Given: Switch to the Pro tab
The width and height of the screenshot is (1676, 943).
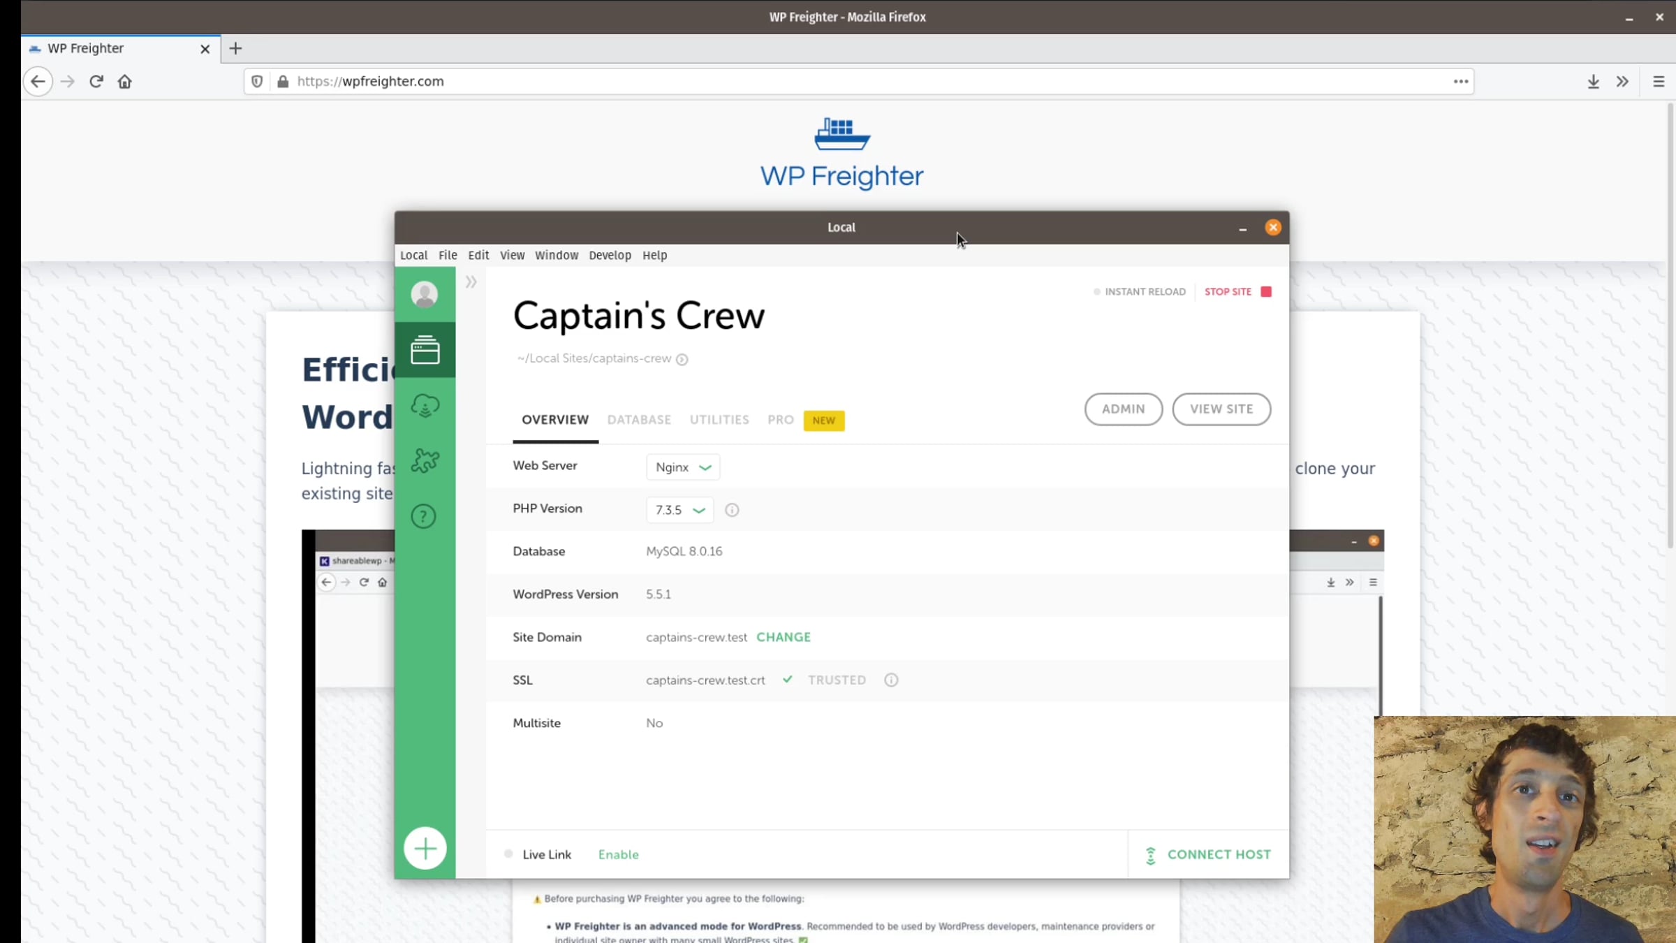Looking at the screenshot, I should coord(781,419).
